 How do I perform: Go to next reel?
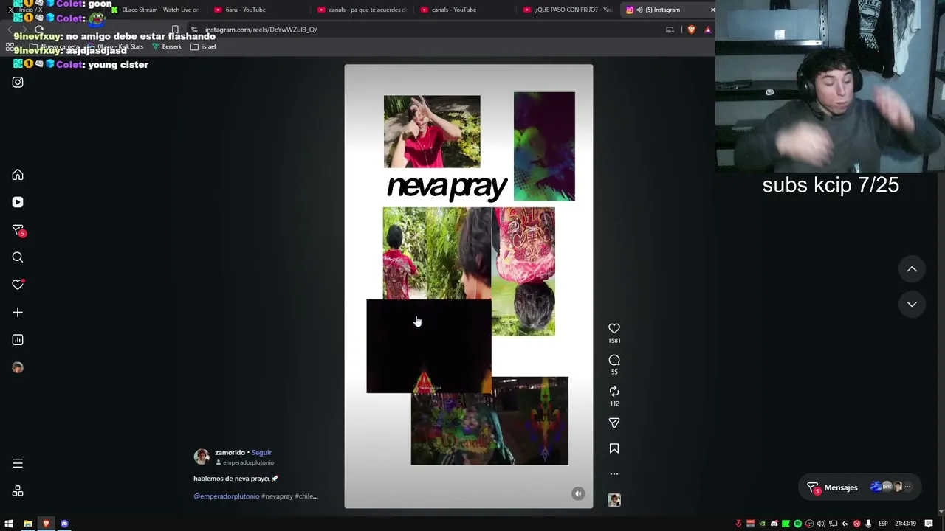click(x=912, y=304)
